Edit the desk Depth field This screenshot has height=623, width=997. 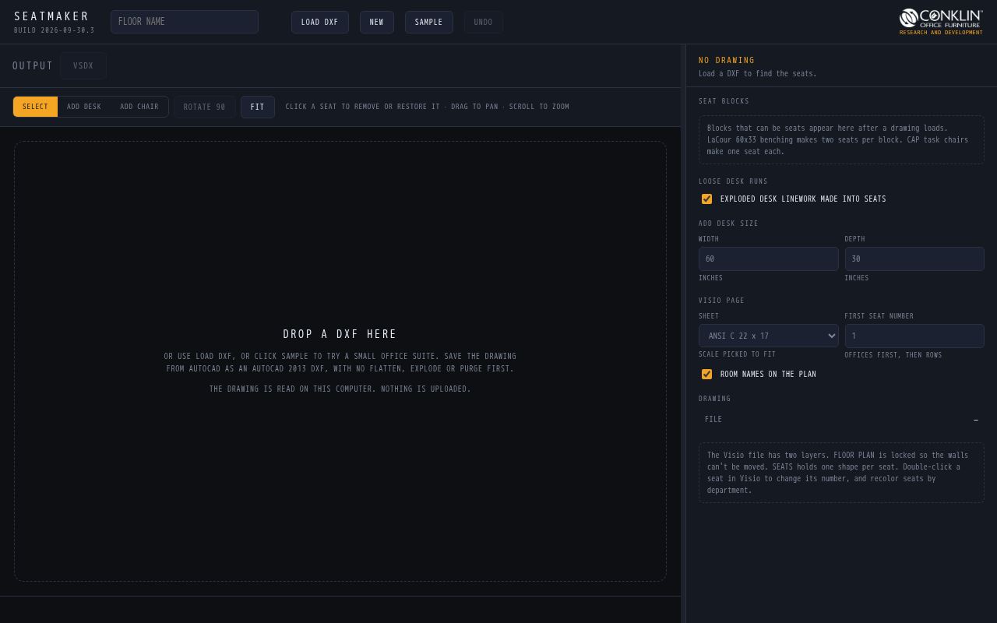[914, 259]
